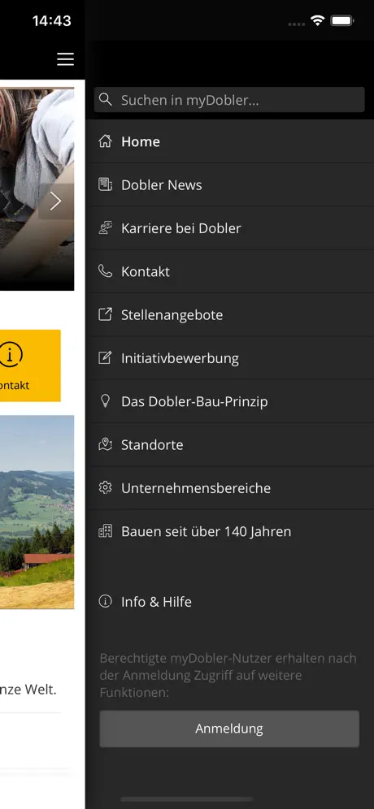Select Initiativbewerbung
The width and height of the screenshot is (374, 809).
[x=230, y=358]
